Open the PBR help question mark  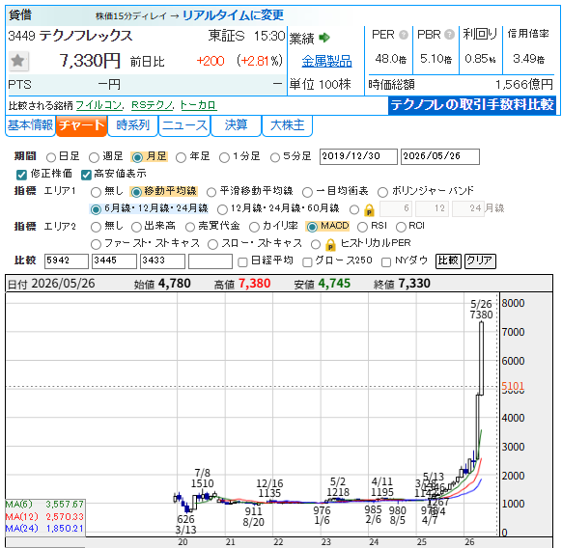tap(449, 35)
